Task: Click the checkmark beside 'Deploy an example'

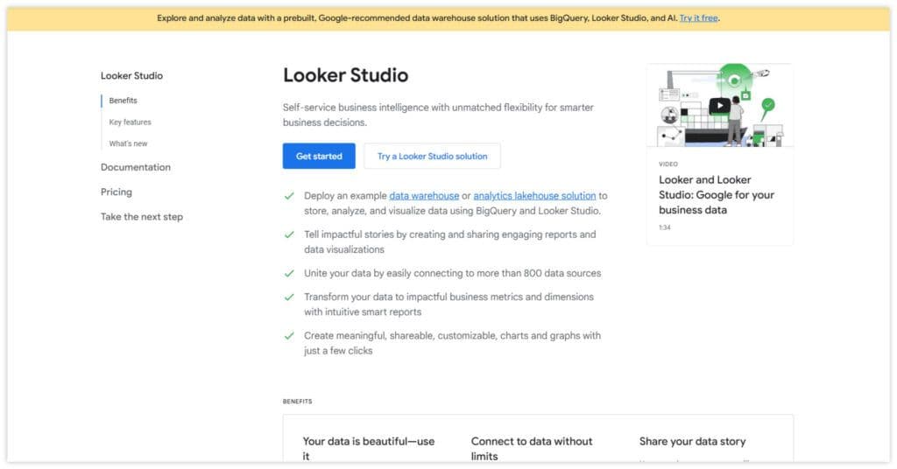Action: (x=289, y=196)
